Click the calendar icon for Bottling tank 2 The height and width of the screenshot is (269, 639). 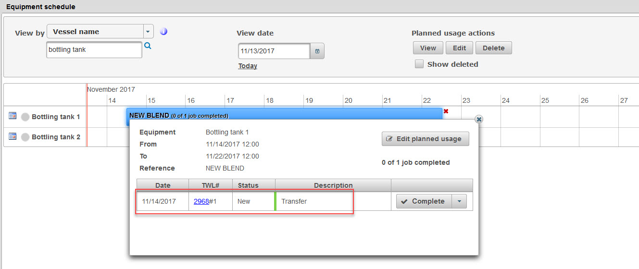(x=13, y=136)
